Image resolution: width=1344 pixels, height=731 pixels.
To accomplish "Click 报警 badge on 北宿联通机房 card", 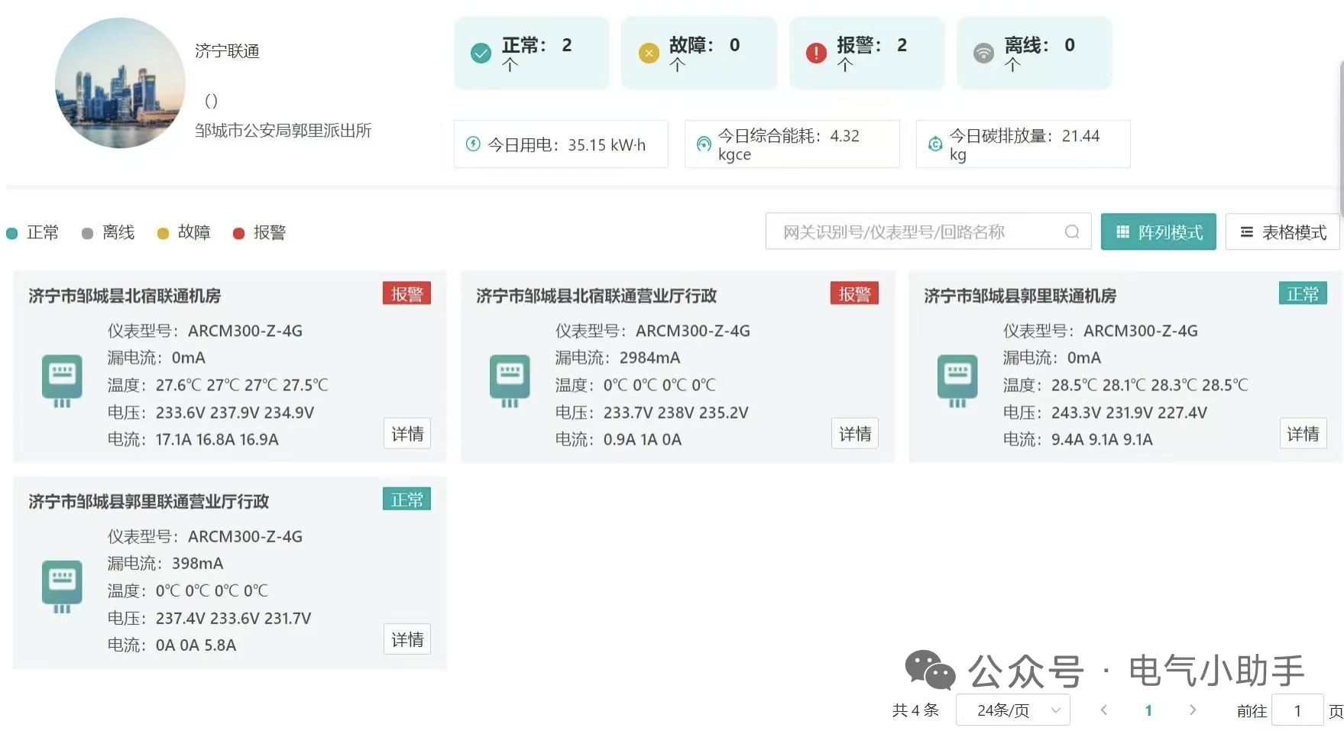I will tap(407, 294).
